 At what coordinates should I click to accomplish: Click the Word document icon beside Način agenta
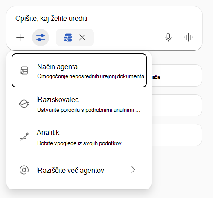[24, 70]
